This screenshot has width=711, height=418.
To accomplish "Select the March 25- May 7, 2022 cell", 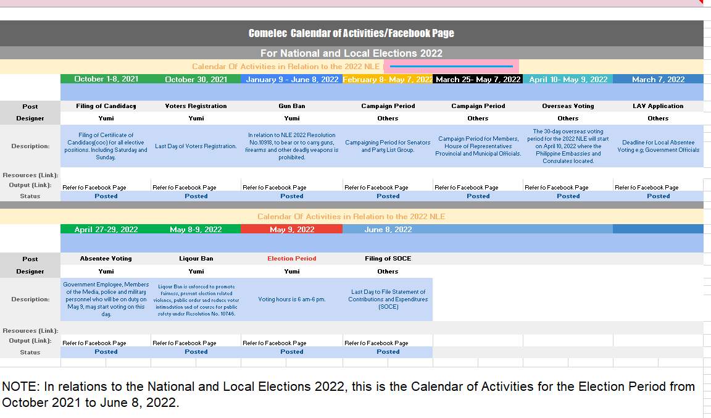I will click(x=478, y=80).
